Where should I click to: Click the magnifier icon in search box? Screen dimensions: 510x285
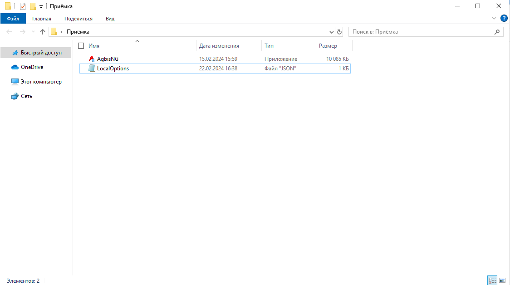click(x=497, y=32)
